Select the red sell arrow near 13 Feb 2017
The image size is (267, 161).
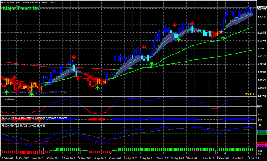pyautogui.click(x=14, y=77)
